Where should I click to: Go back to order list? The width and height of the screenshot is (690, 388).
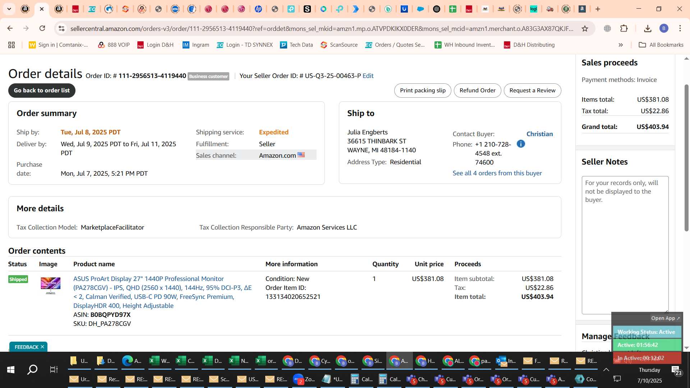(x=42, y=91)
